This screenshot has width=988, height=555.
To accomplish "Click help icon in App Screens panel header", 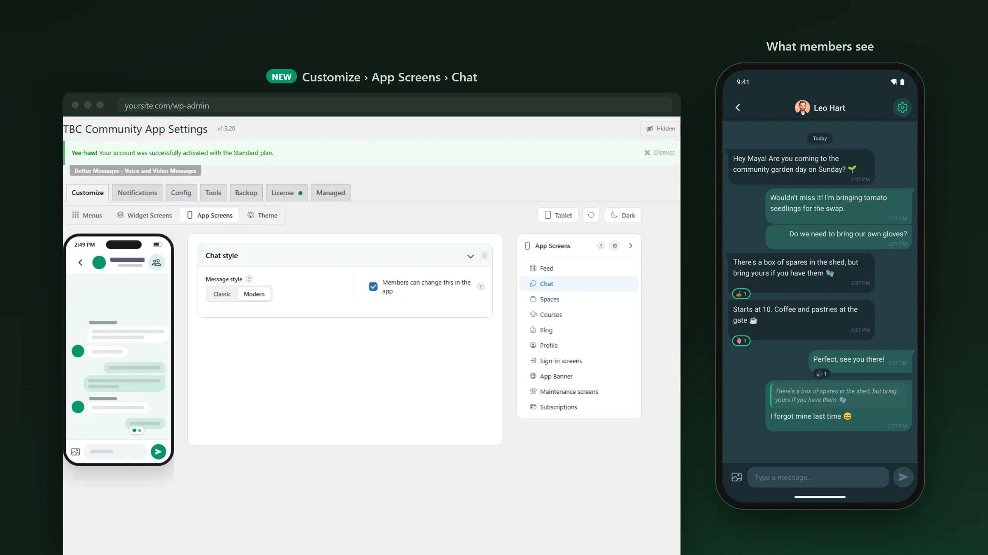I will 601,246.
